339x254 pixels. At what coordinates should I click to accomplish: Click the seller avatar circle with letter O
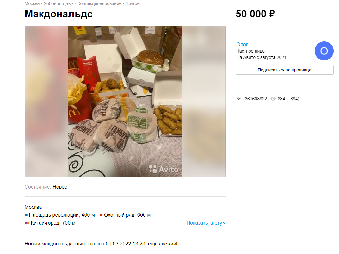tap(324, 51)
